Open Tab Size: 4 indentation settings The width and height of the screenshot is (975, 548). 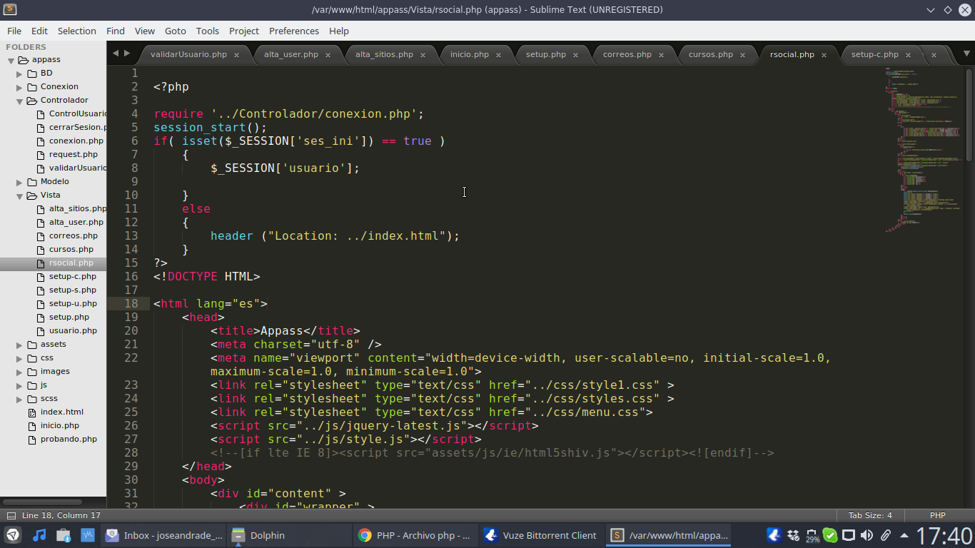coord(870,515)
